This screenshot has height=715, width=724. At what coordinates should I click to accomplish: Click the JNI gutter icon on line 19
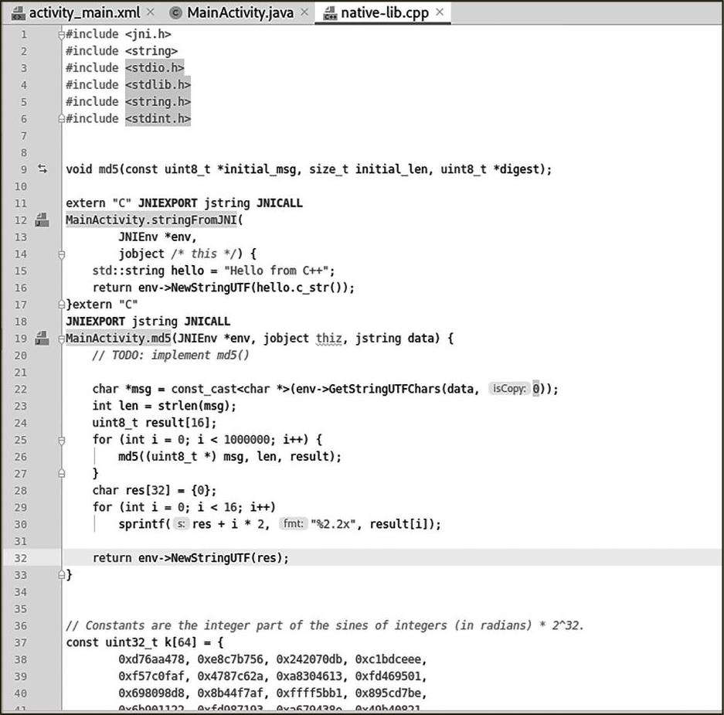(42, 339)
